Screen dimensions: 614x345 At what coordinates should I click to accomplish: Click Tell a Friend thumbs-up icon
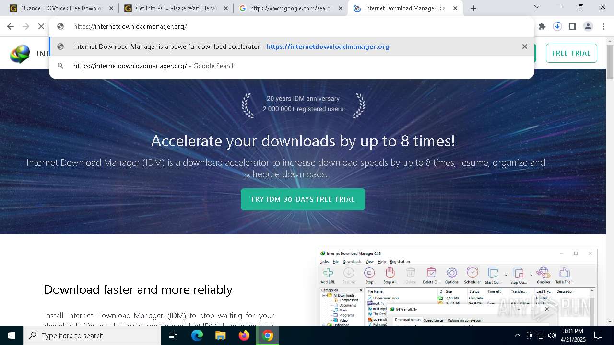[x=565, y=275]
